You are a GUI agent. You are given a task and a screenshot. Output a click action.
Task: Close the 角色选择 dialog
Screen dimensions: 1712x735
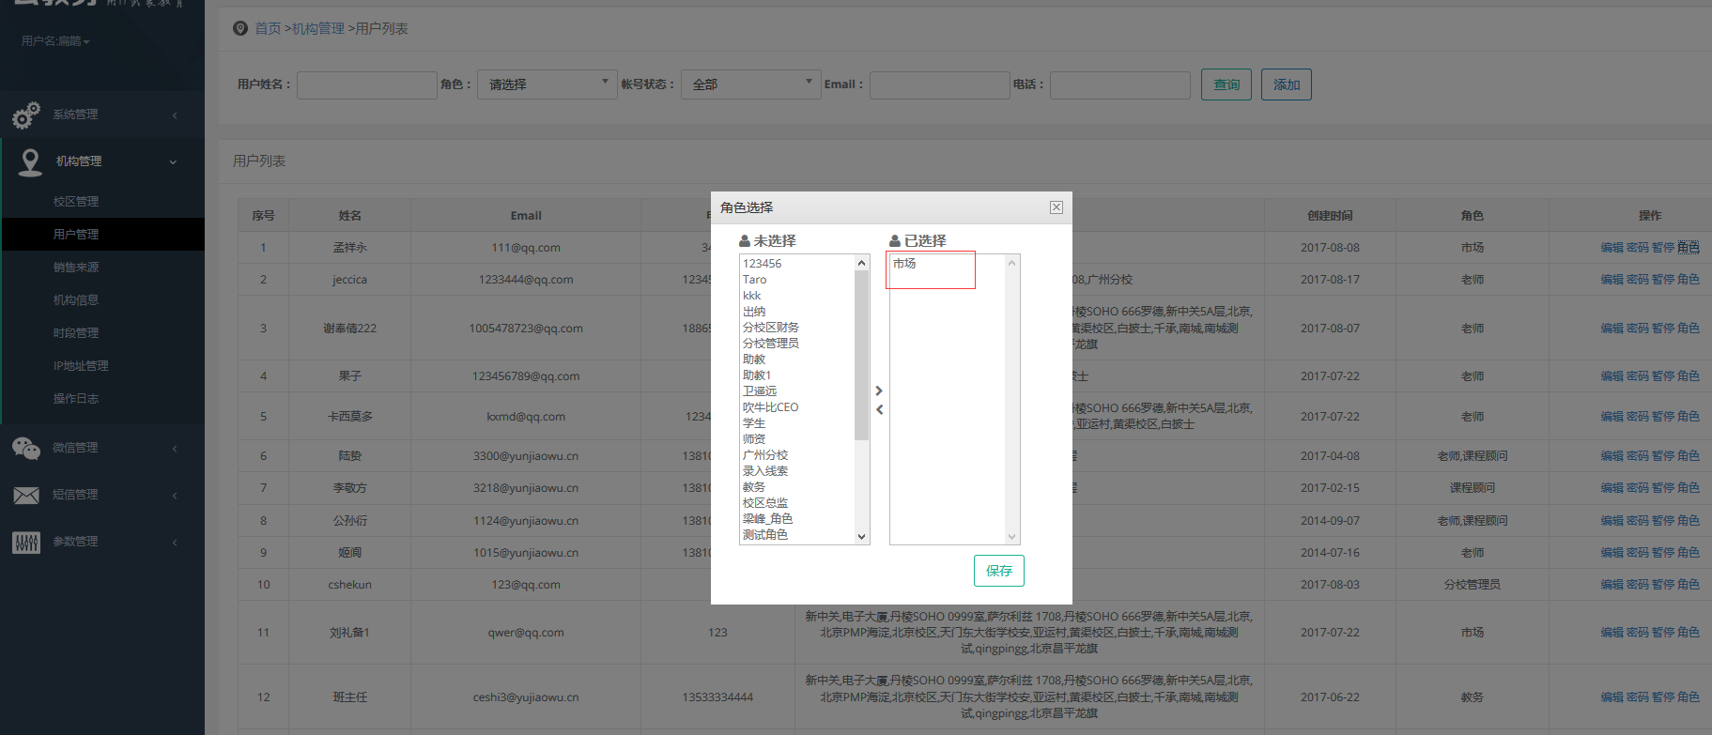(x=1057, y=207)
